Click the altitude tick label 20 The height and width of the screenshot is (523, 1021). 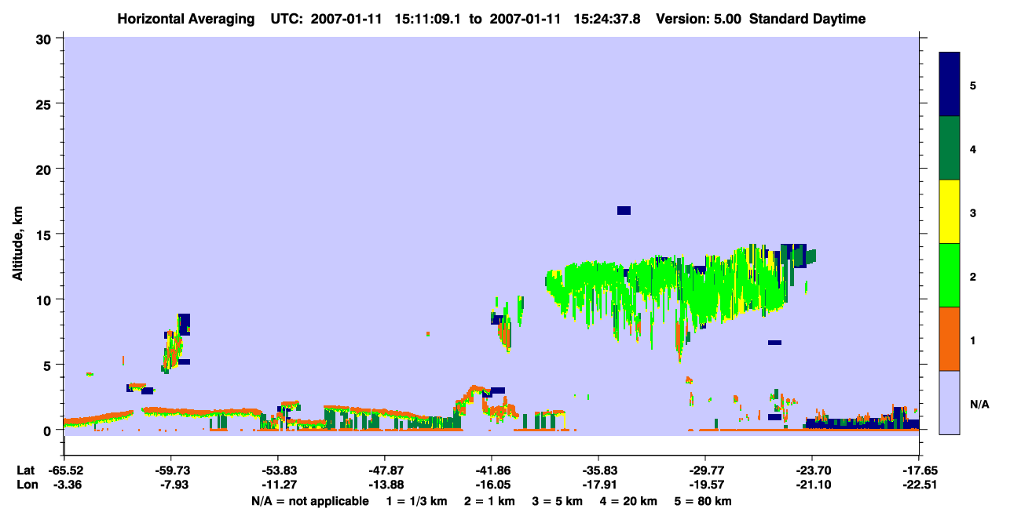(46, 169)
